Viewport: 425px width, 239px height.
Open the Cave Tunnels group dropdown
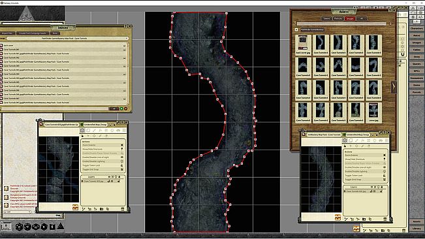point(67,39)
